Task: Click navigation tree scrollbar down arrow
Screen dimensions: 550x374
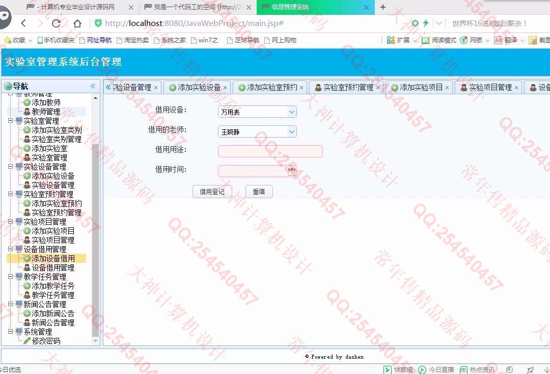Action: point(95,341)
